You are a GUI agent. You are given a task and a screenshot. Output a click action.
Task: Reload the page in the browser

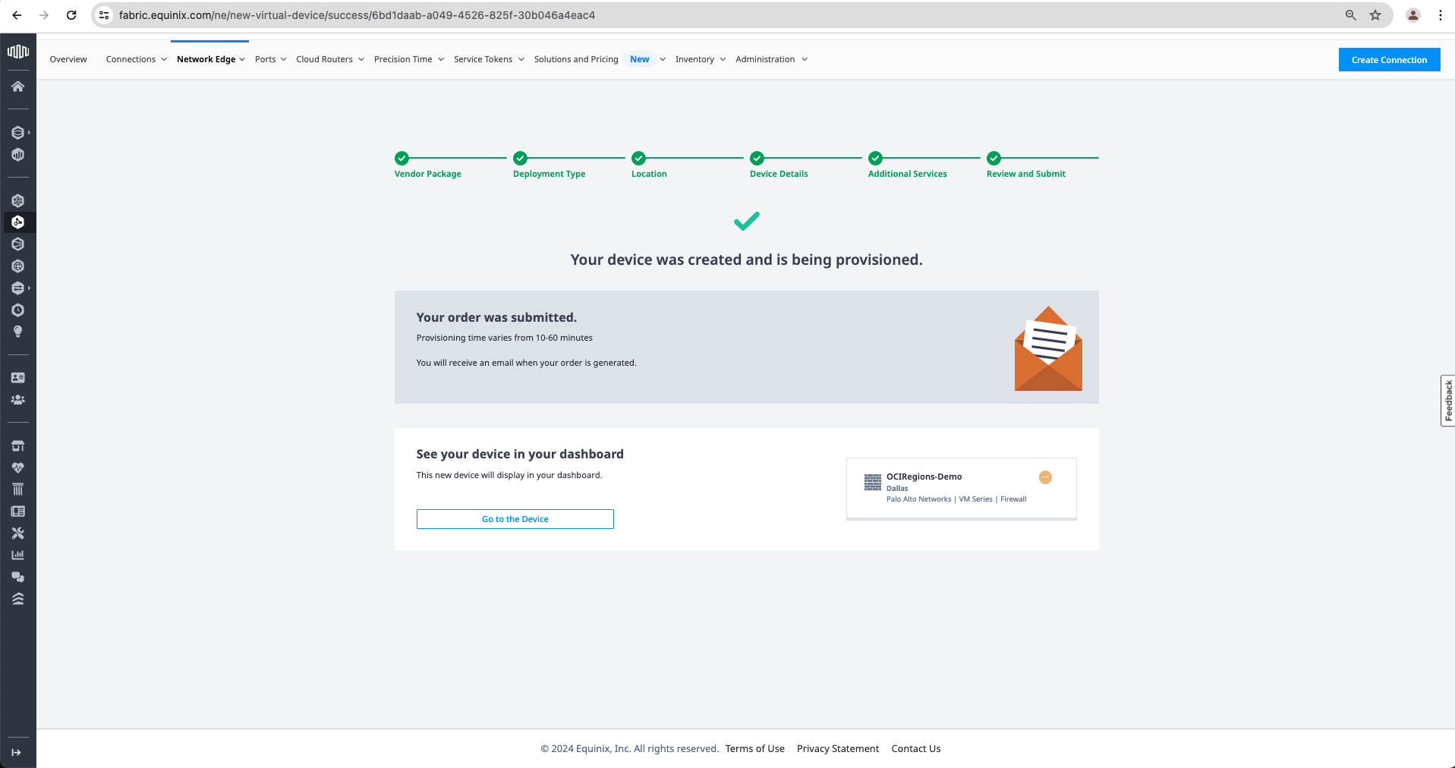(x=71, y=15)
